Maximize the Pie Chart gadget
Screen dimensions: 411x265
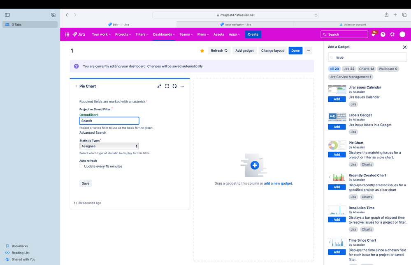tap(167, 86)
